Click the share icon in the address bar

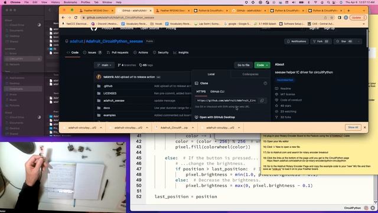pos(325,18)
